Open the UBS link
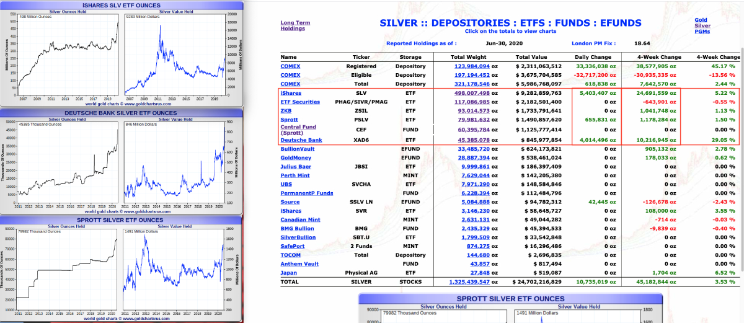Viewport: 744px width, 323px height. coord(286,184)
